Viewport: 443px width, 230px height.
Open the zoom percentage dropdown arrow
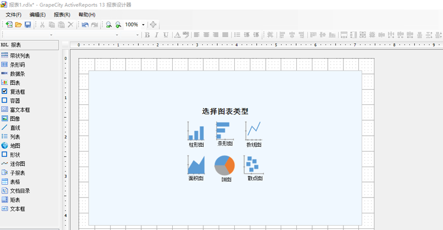click(x=143, y=25)
